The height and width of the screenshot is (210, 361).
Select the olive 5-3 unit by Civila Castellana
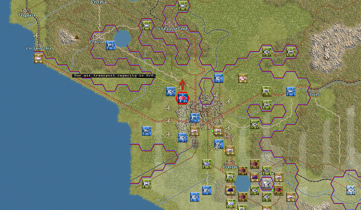[147, 25]
